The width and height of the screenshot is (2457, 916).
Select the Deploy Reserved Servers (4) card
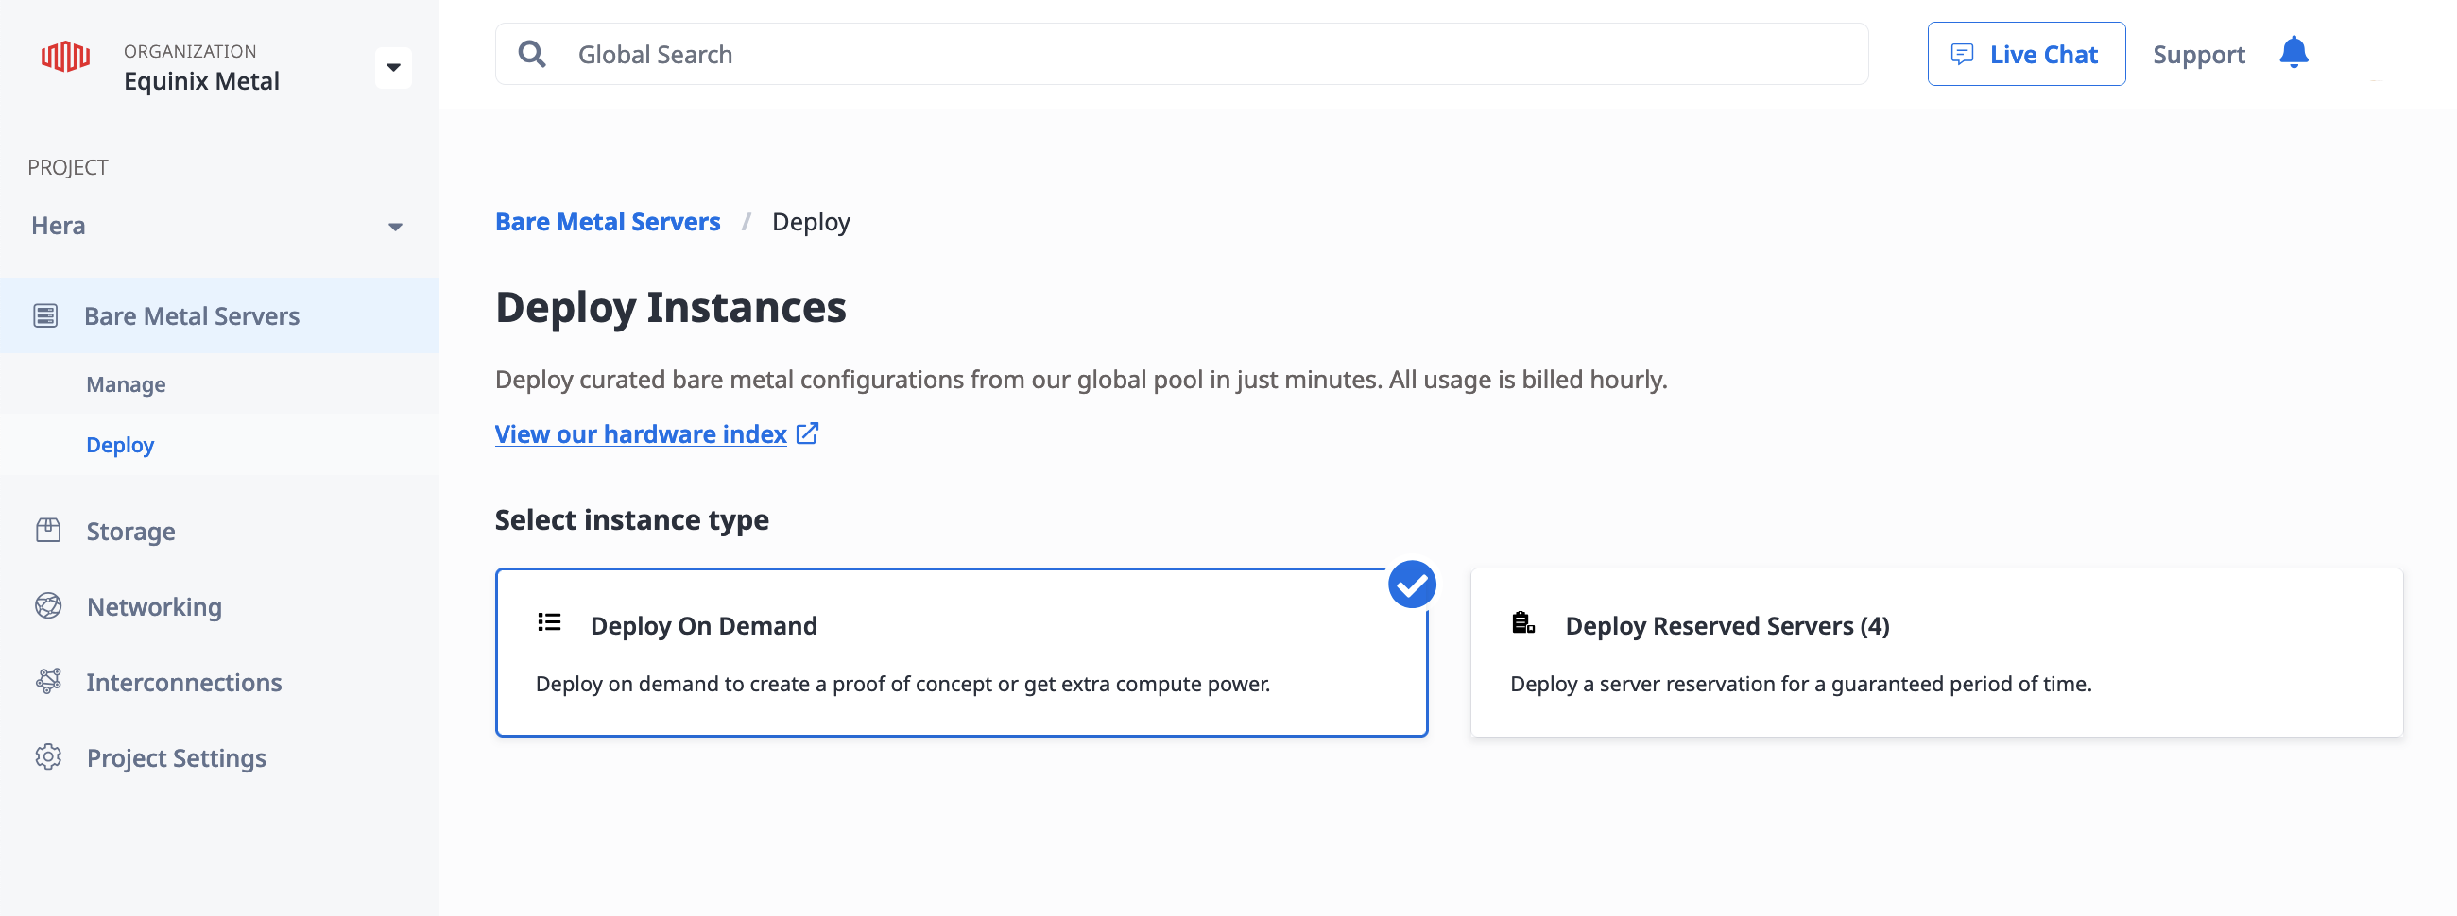click(x=1936, y=653)
